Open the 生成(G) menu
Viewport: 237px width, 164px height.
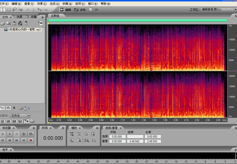coord(55,4)
